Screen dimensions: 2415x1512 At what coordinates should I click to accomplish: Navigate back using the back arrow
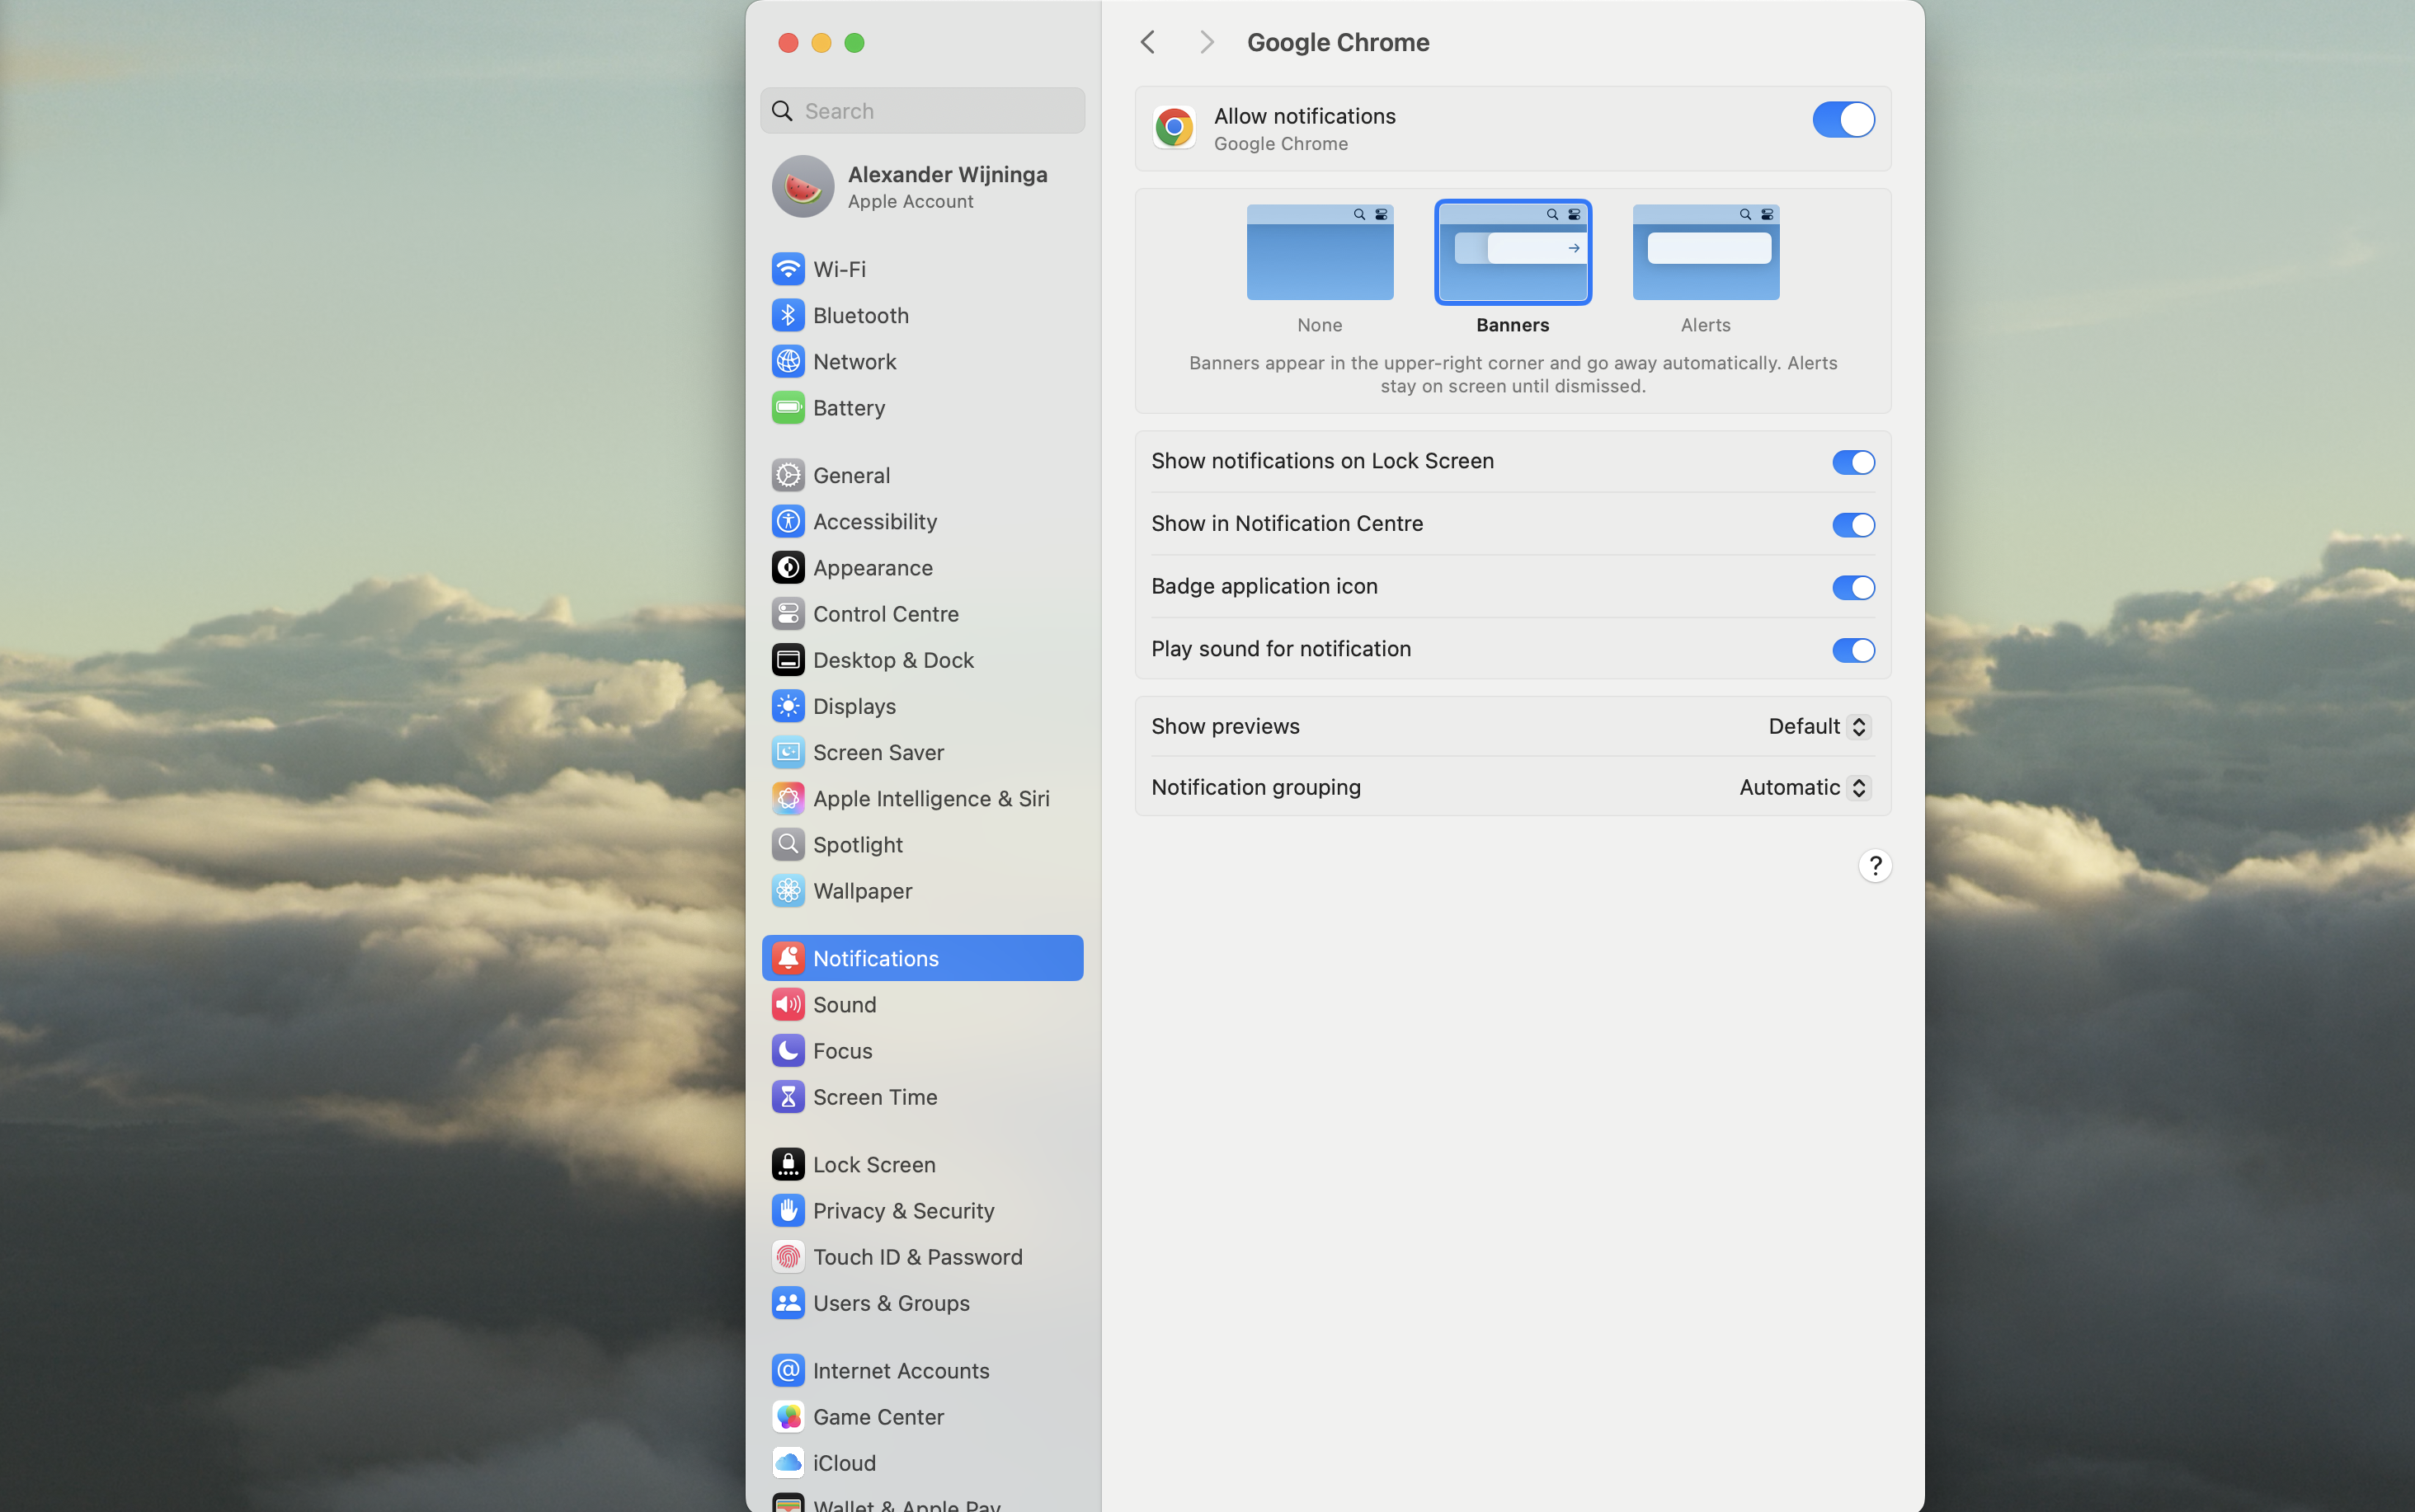1146,42
